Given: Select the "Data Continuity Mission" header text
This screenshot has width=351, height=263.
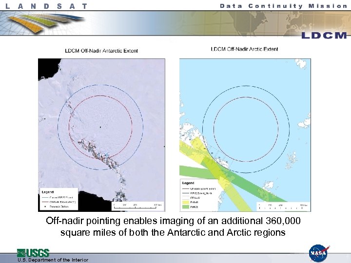Looking at the screenshot, I should pos(283,6).
